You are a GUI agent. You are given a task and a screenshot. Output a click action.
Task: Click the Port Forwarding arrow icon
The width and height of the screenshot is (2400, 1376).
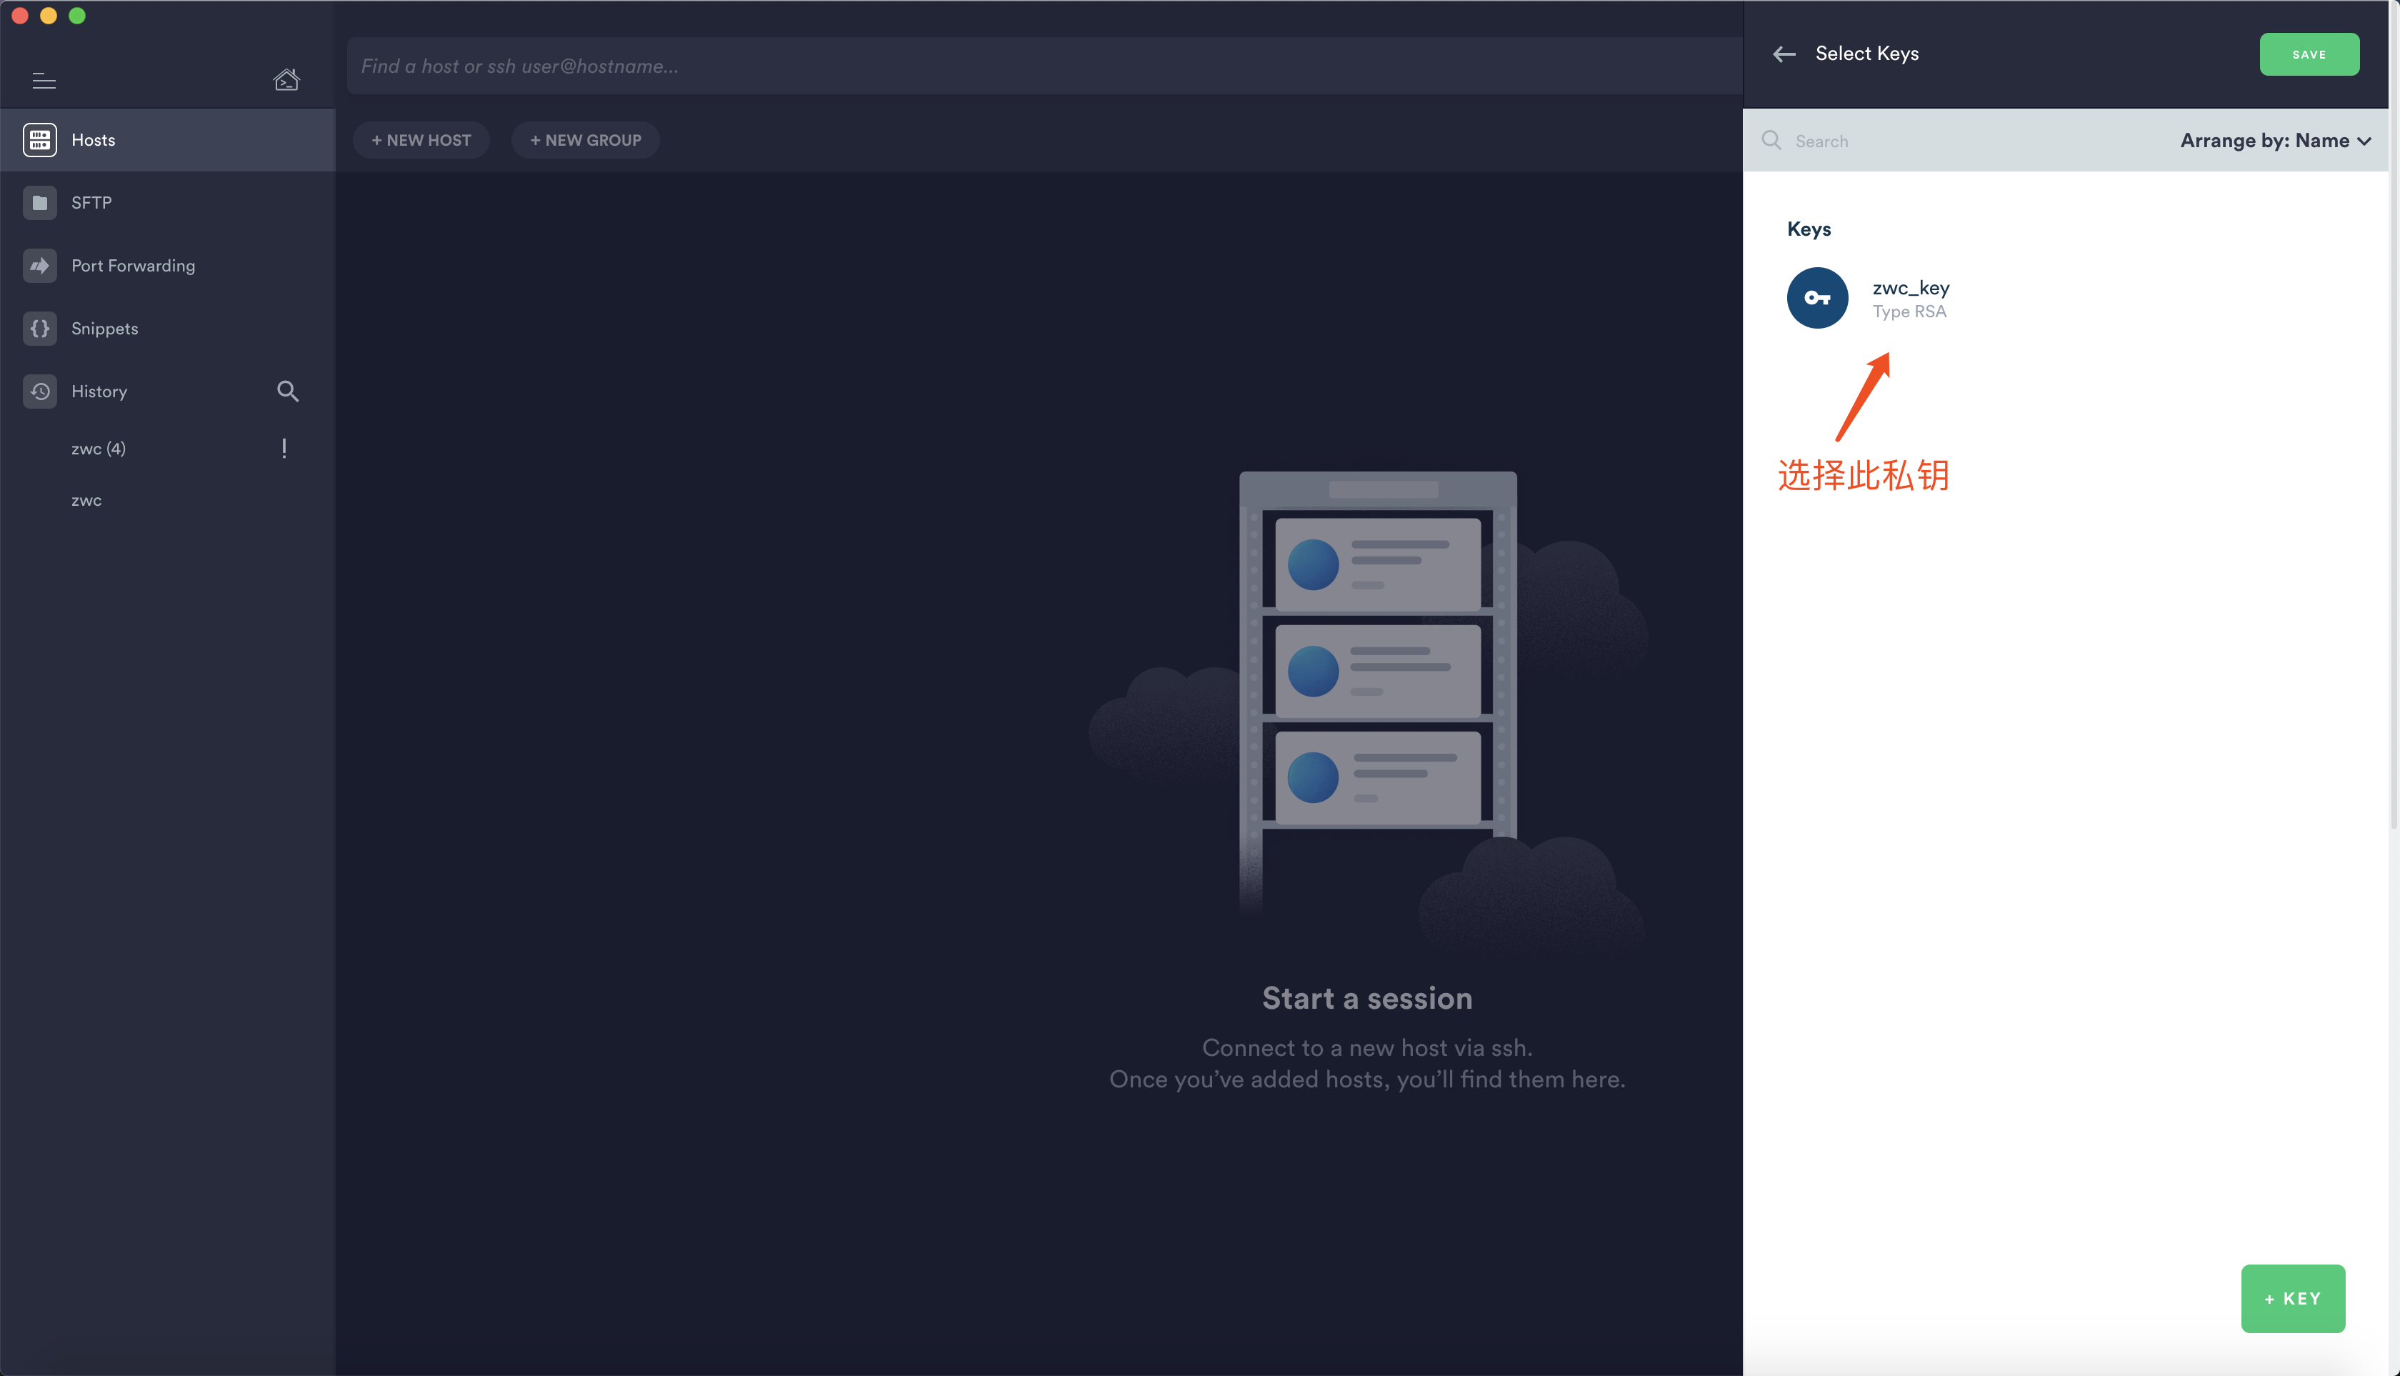tap(40, 266)
